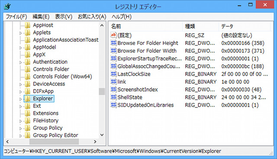Select the LastClockSize value name

pyautogui.click(x=134, y=74)
